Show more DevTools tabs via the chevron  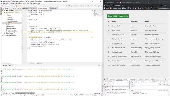(158, 79)
